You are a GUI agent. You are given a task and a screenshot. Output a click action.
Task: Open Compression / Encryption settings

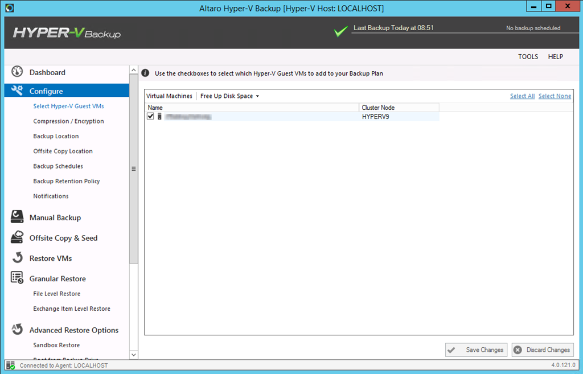(x=68, y=121)
